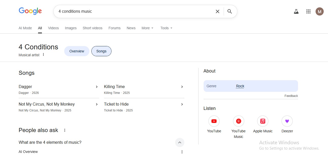Image resolution: width=328 pixels, height=158 pixels.
Task: Click the question about 4 elements of music
Action: pyautogui.click(x=50, y=142)
